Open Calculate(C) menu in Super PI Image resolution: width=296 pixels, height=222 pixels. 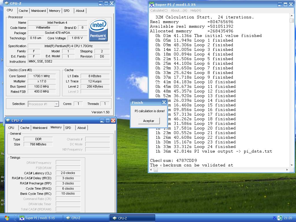[159, 10]
